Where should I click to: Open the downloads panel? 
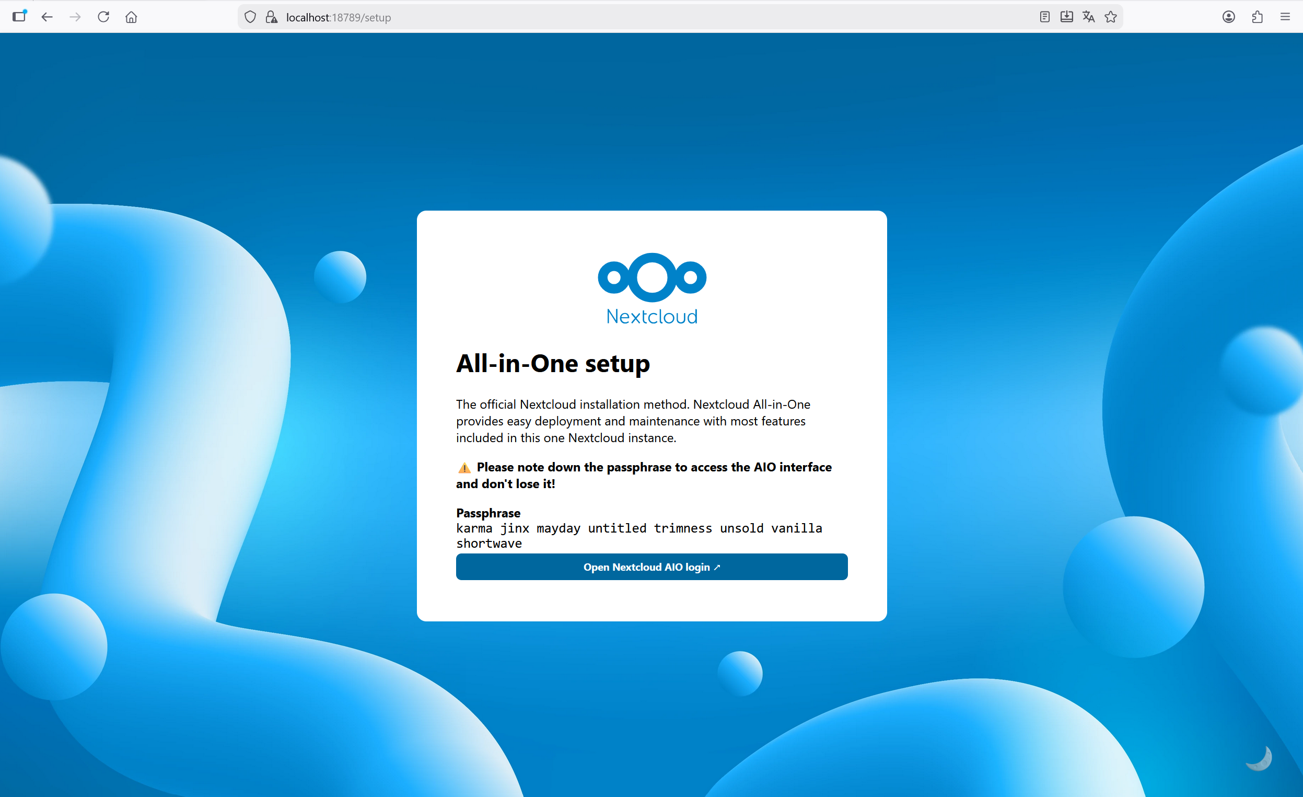[x=1066, y=16]
